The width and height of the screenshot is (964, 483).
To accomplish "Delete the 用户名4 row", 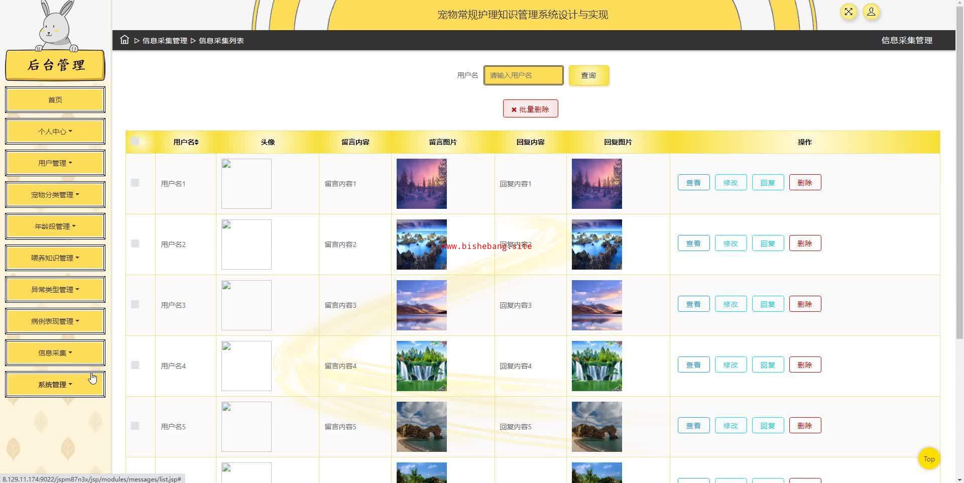I will 805,365.
